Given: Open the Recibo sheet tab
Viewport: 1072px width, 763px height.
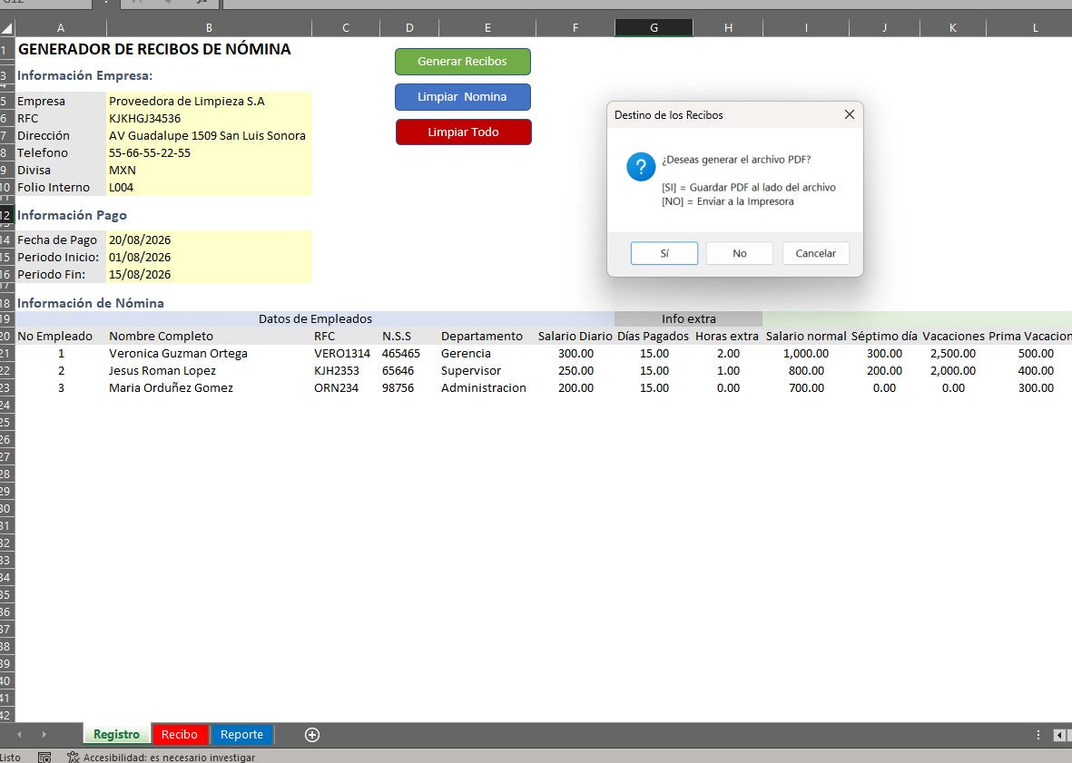Looking at the screenshot, I should (x=179, y=734).
